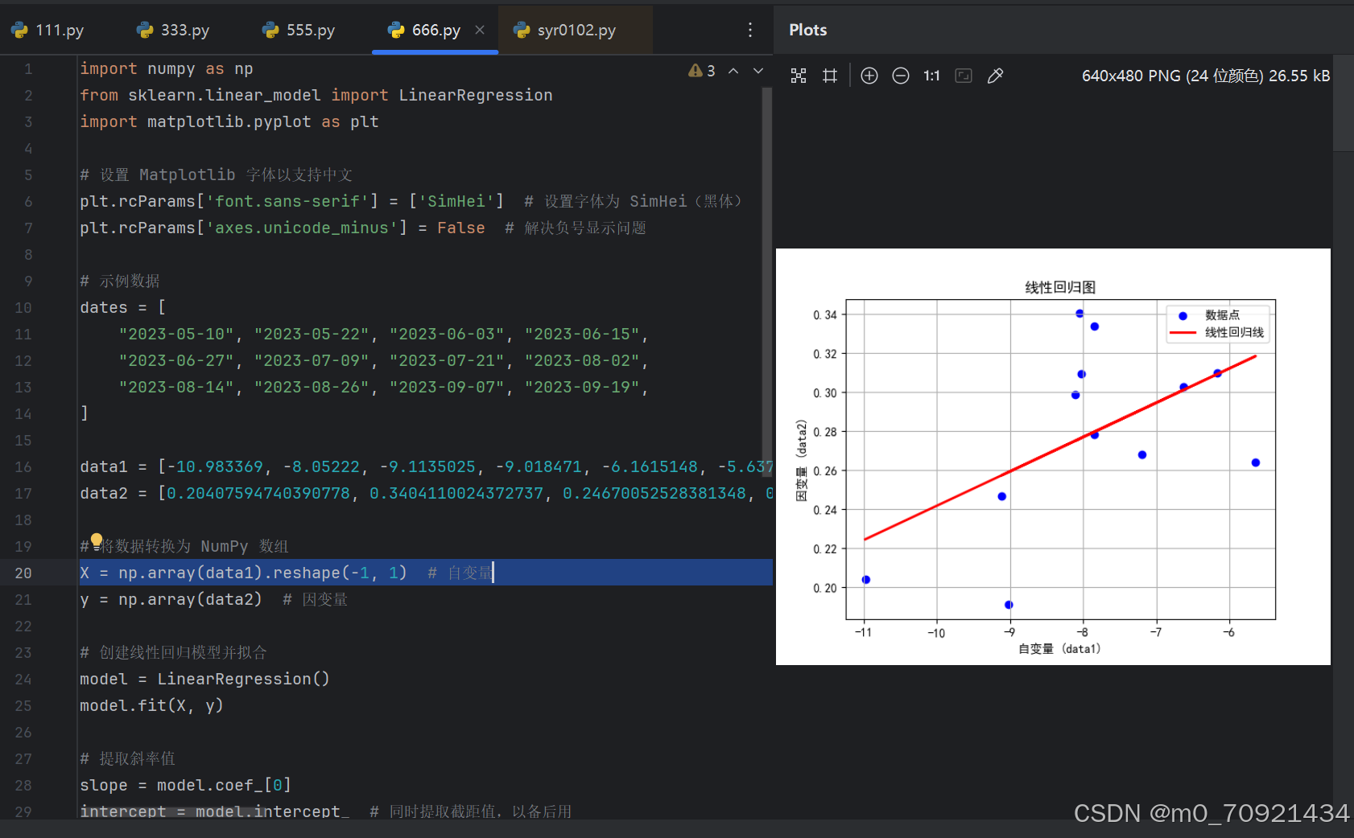Reset plot view to 1:1 actual size
Screen dimensions: 1354x838
click(931, 75)
